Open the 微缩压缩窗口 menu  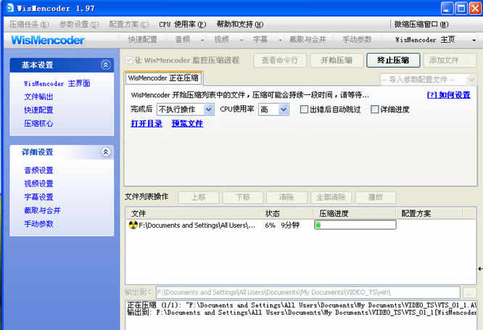pyautogui.click(x=421, y=24)
